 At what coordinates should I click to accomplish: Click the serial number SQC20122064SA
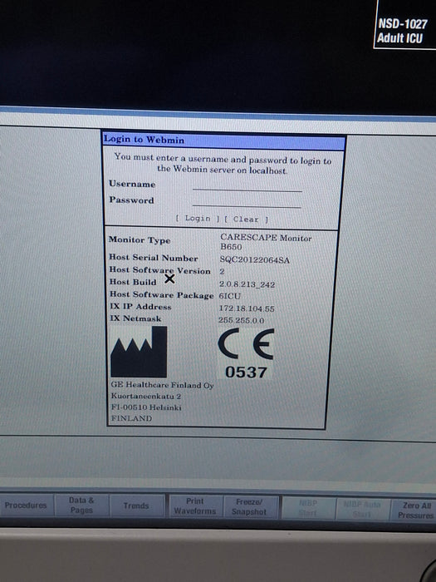coord(255,259)
